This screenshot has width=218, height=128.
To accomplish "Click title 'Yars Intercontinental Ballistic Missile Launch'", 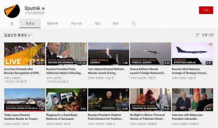I will (106, 71).
